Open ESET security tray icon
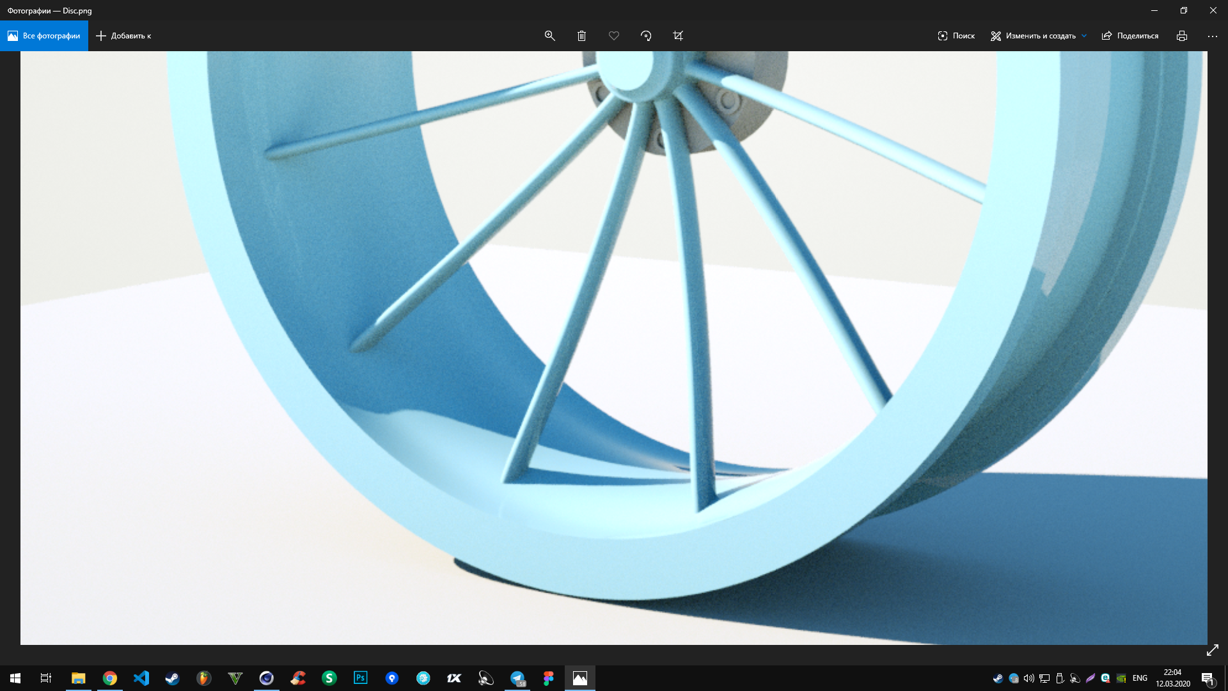Viewport: 1228px width, 691px height. point(1106,678)
